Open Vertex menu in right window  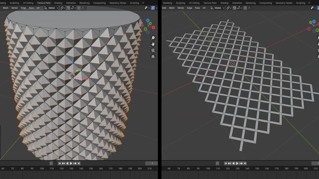(181, 8)
